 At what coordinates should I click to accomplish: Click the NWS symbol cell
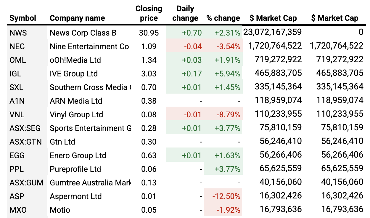pos(18,33)
